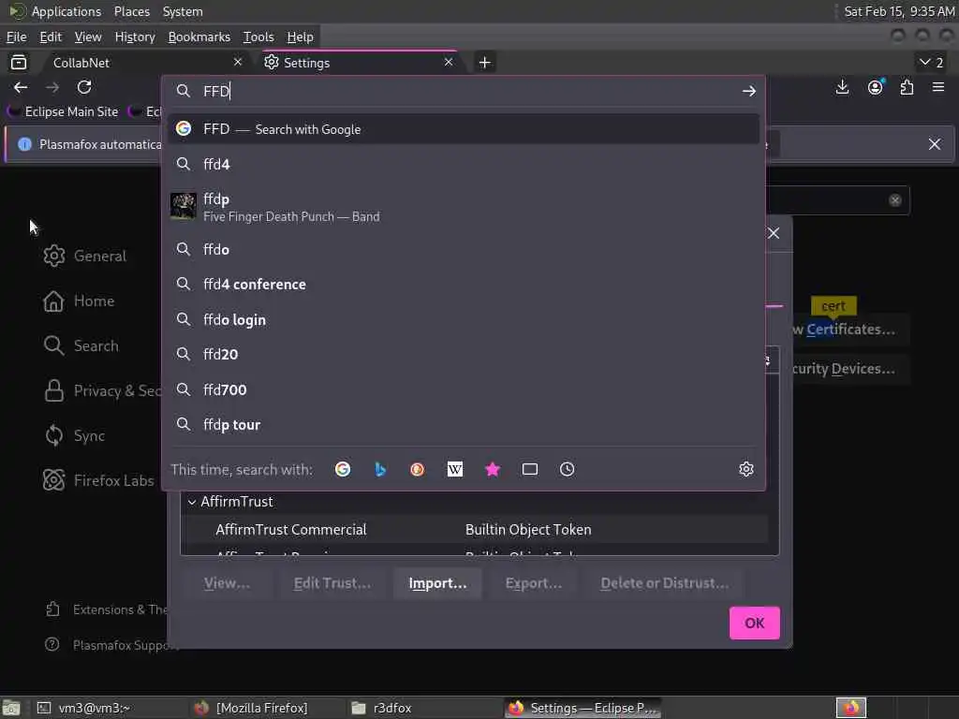Viewport: 959px width, 719px height.
Task: Collapse the AffirmTrust certificate group
Action: click(191, 502)
